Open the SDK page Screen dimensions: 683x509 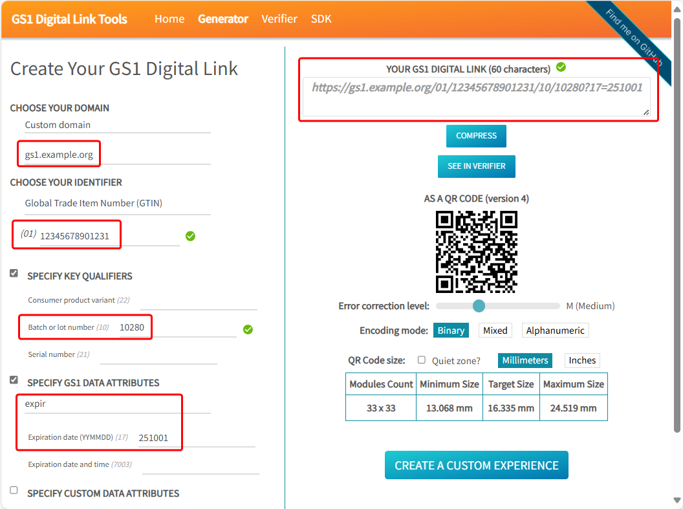point(321,19)
